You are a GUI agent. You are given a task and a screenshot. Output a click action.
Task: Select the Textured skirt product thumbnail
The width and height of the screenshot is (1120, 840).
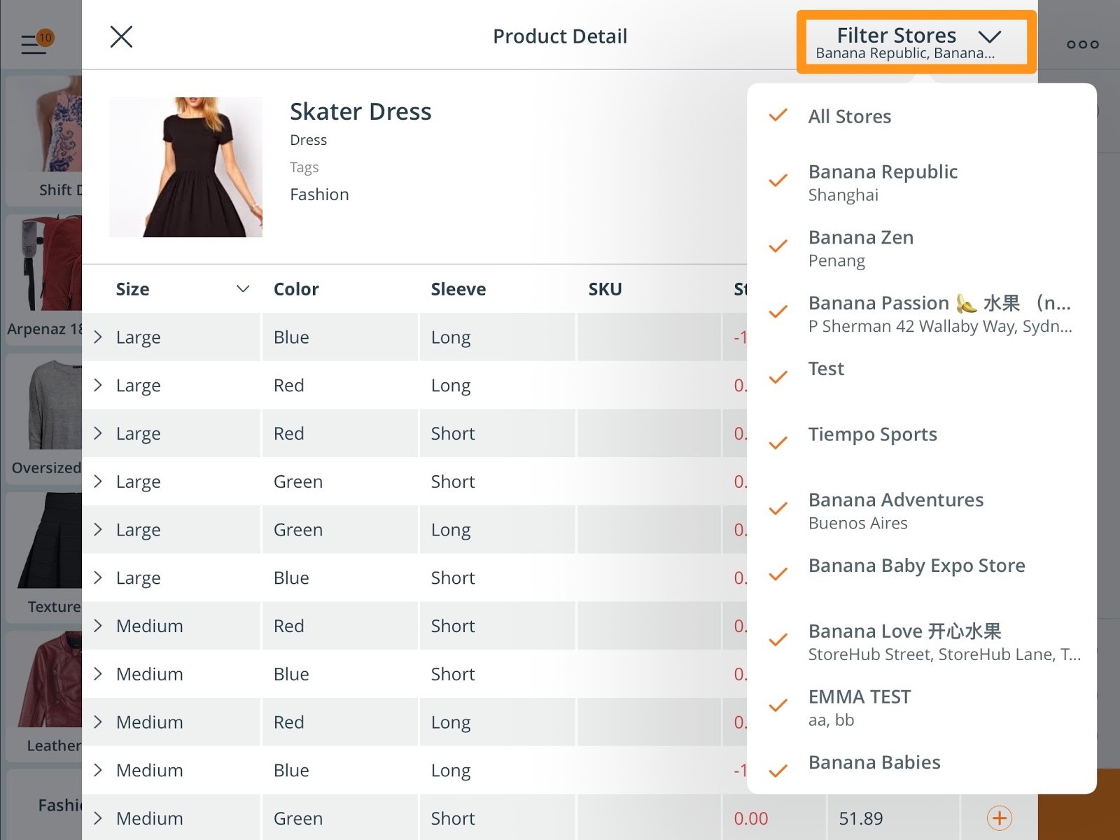(x=44, y=556)
